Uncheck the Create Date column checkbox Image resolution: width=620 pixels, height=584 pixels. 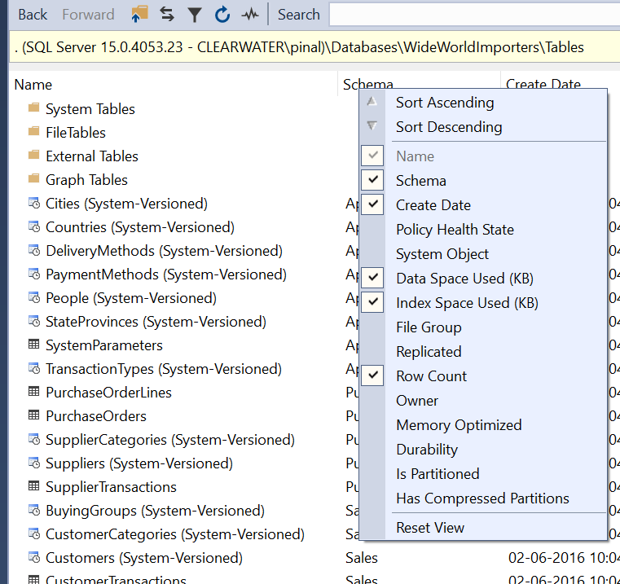[x=372, y=204]
